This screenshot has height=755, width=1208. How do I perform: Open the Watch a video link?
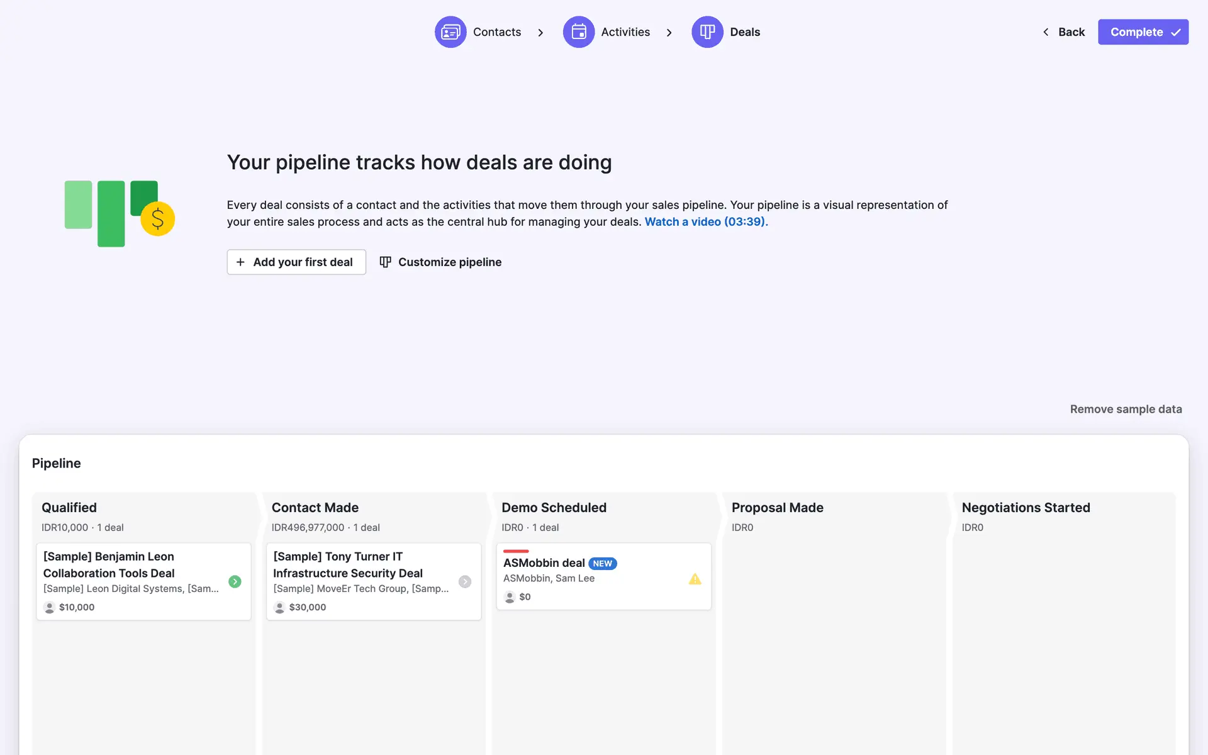point(706,222)
